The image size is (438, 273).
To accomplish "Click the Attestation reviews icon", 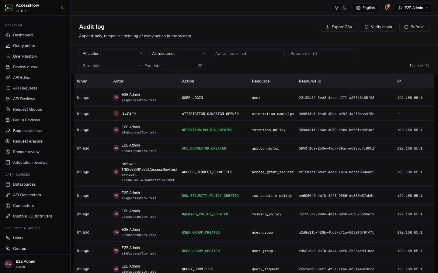I will pyautogui.click(x=8, y=163).
